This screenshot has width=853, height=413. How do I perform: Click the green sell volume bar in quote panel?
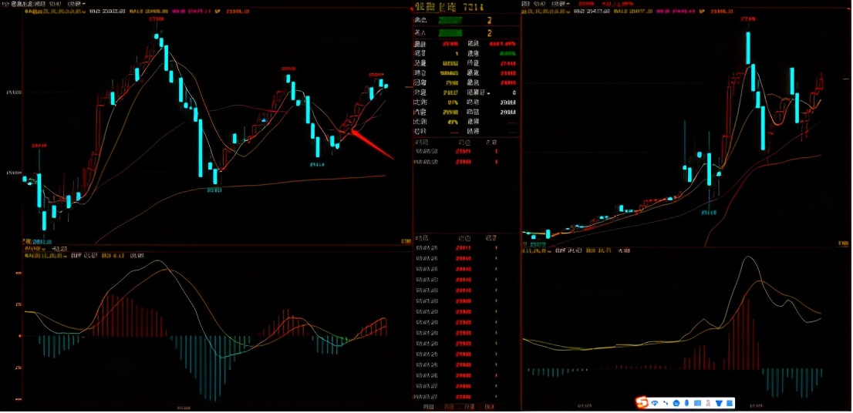[x=450, y=20]
